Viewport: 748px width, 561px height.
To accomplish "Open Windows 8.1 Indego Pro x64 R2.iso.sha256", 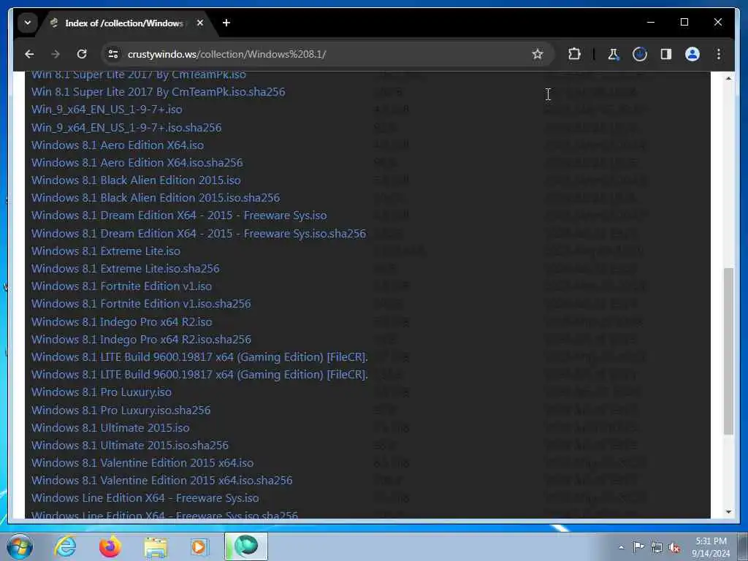I will click(141, 339).
